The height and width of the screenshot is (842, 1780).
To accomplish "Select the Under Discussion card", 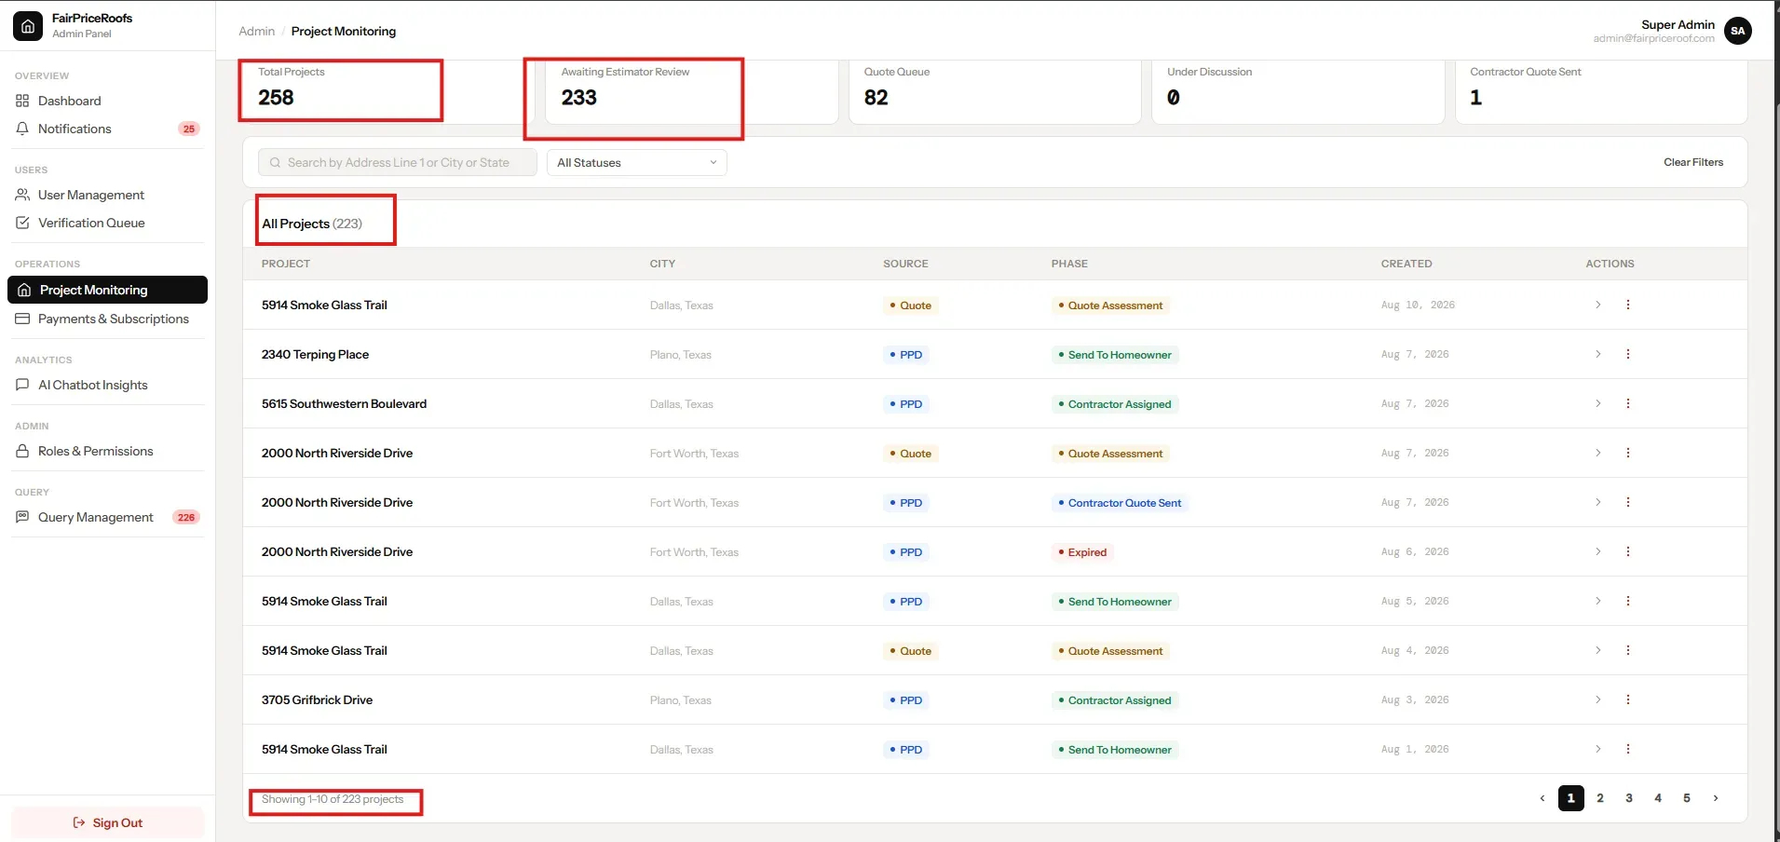I will (x=1298, y=91).
